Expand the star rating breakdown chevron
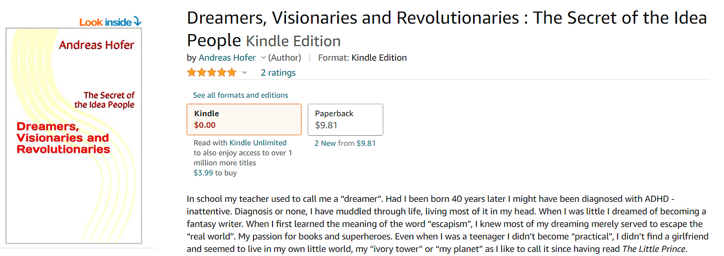724x256 pixels. click(x=245, y=73)
